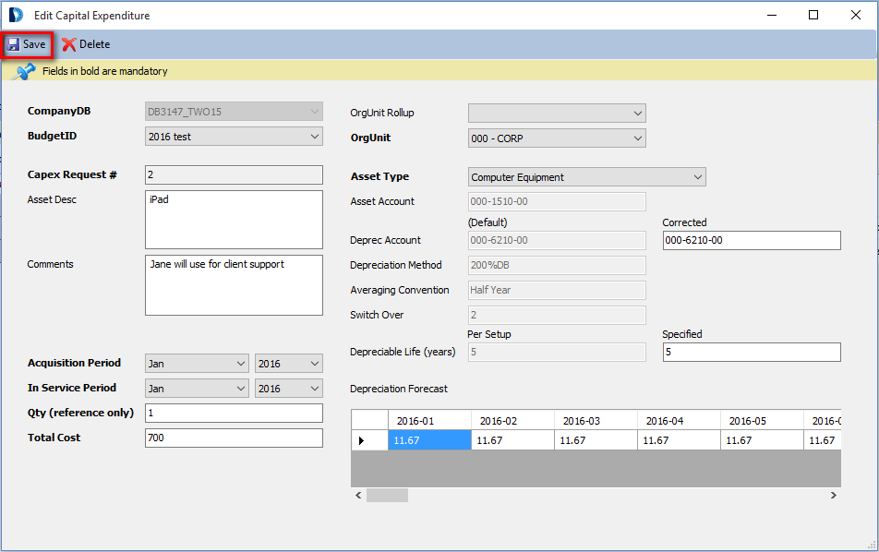Click the Switch Over field

[x=557, y=315]
